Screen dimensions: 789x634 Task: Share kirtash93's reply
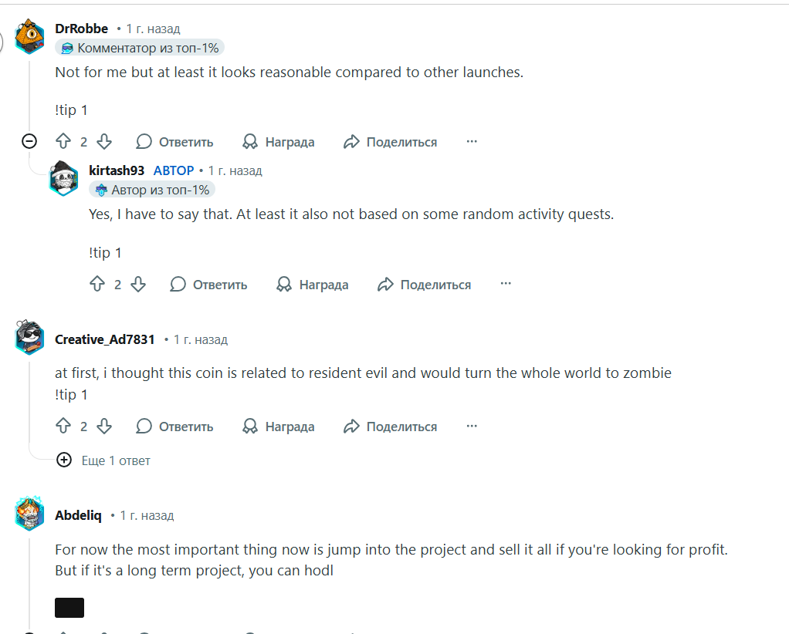click(x=425, y=285)
